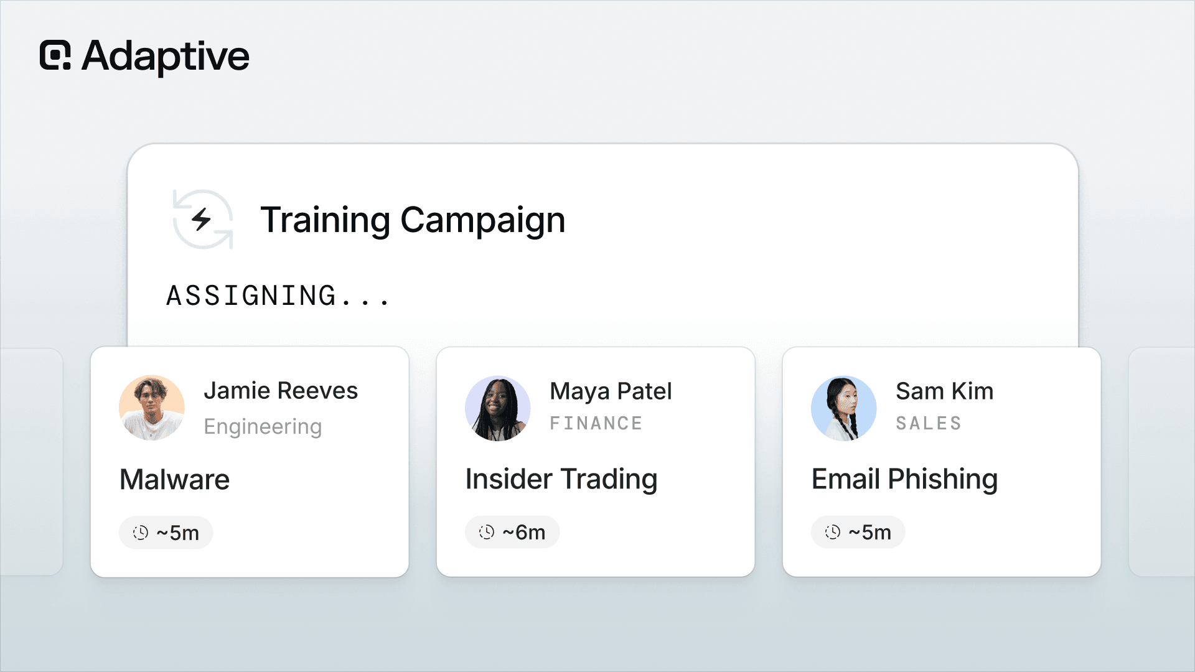Select Maya Patel's profile avatar
1195x672 pixels.
tap(498, 408)
